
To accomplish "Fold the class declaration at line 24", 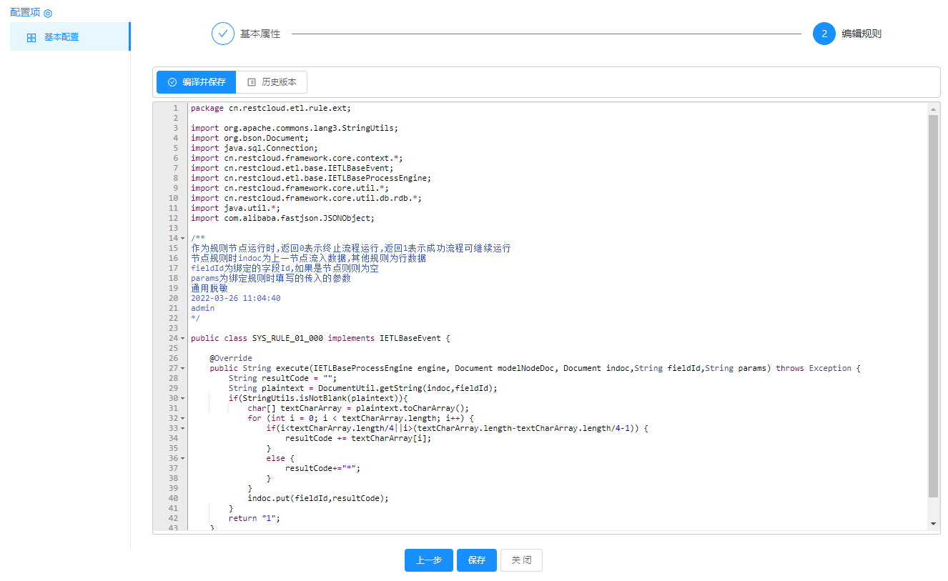I will coord(183,338).
